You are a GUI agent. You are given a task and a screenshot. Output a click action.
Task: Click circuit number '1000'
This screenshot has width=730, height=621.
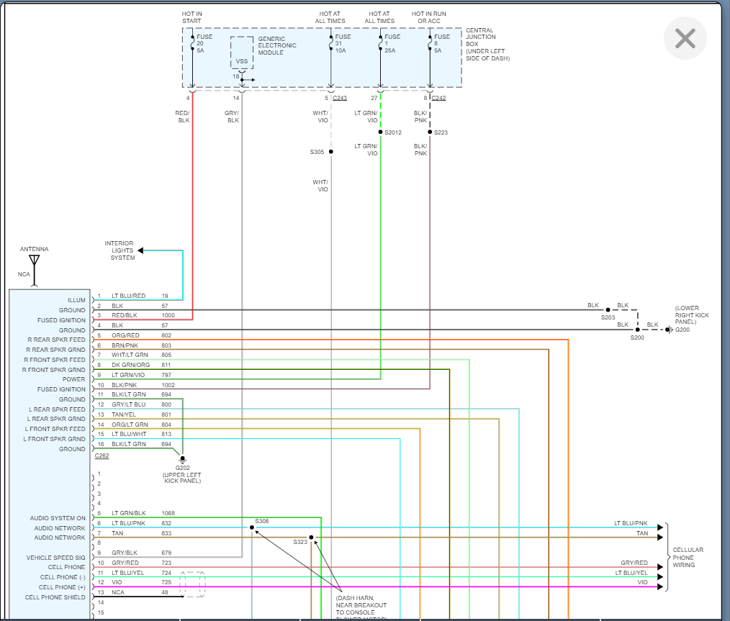pyautogui.click(x=168, y=315)
